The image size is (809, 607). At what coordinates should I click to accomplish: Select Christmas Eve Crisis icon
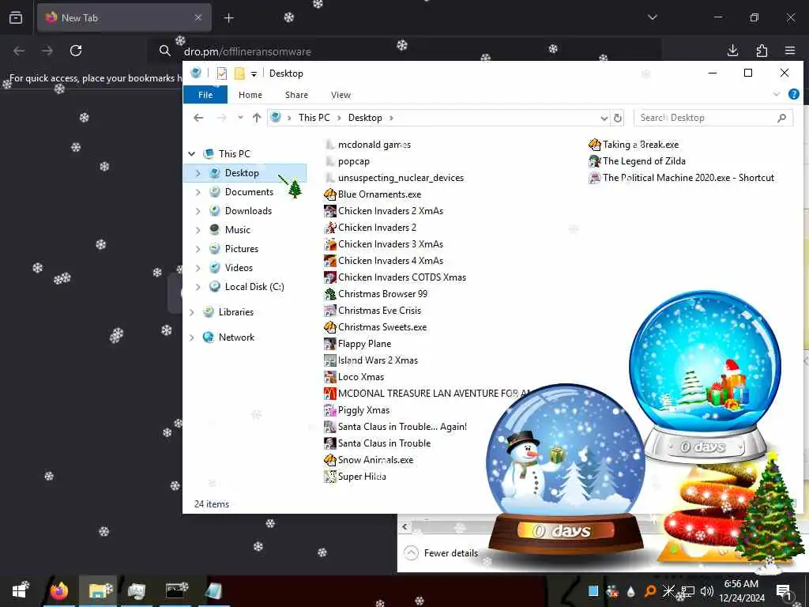[x=329, y=311]
